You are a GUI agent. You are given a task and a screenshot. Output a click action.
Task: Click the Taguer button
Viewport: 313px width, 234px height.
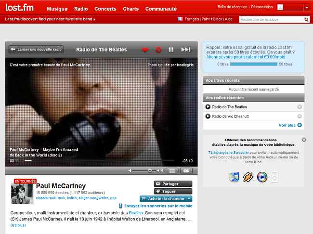coord(173,191)
